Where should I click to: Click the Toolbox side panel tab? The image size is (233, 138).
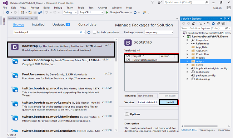click(4, 20)
